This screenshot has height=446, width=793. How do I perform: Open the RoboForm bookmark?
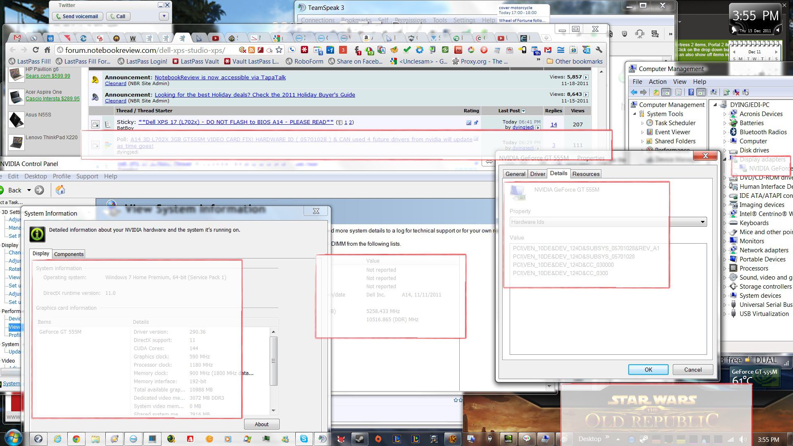(304, 62)
